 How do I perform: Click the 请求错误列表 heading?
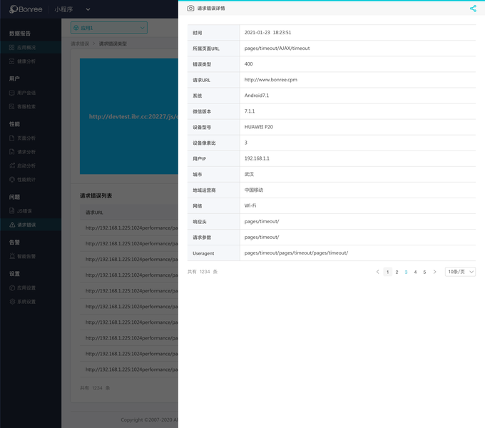click(x=96, y=195)
